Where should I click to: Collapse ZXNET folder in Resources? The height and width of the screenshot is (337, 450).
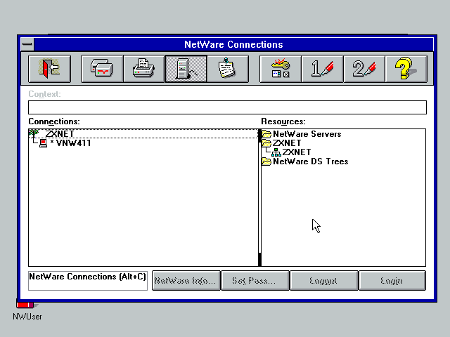[266, 143]
